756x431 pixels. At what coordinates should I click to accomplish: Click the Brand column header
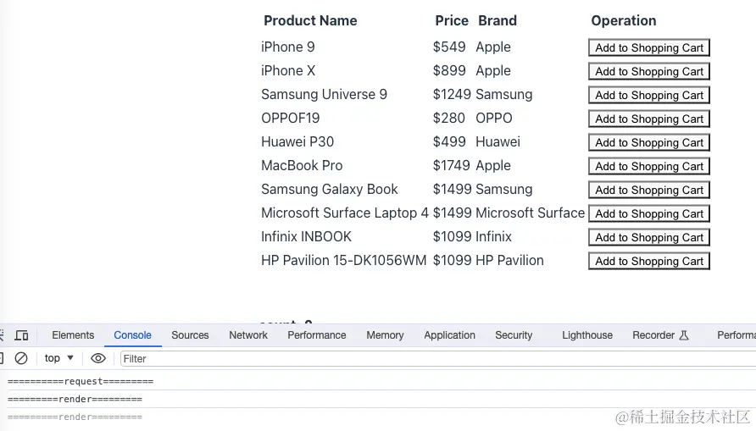point(498,20)
